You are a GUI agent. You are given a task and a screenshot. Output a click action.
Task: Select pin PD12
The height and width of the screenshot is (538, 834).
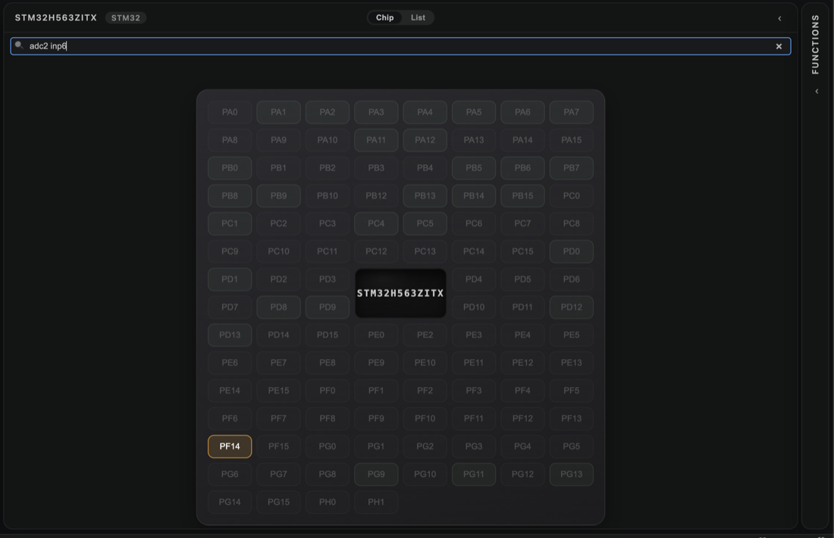click(x=571, y=308)
